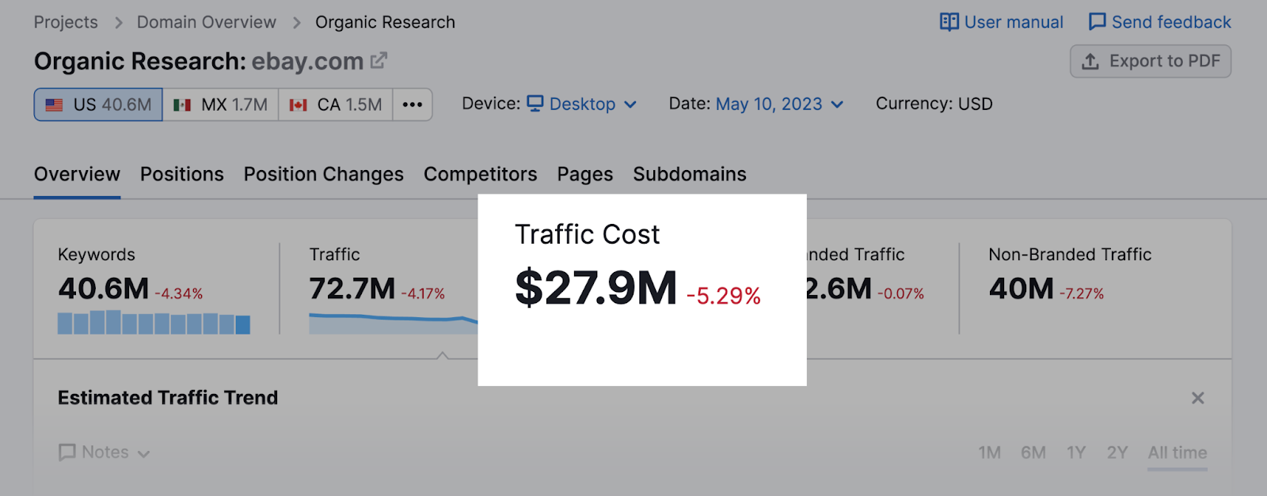Image resolution: width=1267 pixels, height=496 pixels.
Task: Click the User manual book icon
Action: pos(949,22)
